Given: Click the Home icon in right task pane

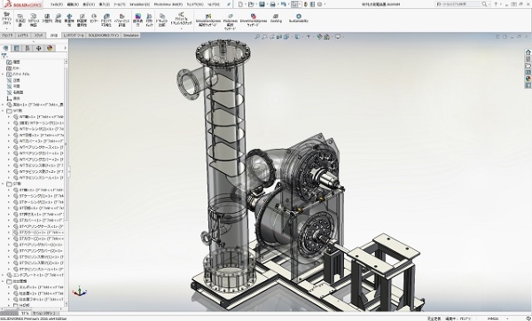Looking at the screenshot, I should click(528, 52).
